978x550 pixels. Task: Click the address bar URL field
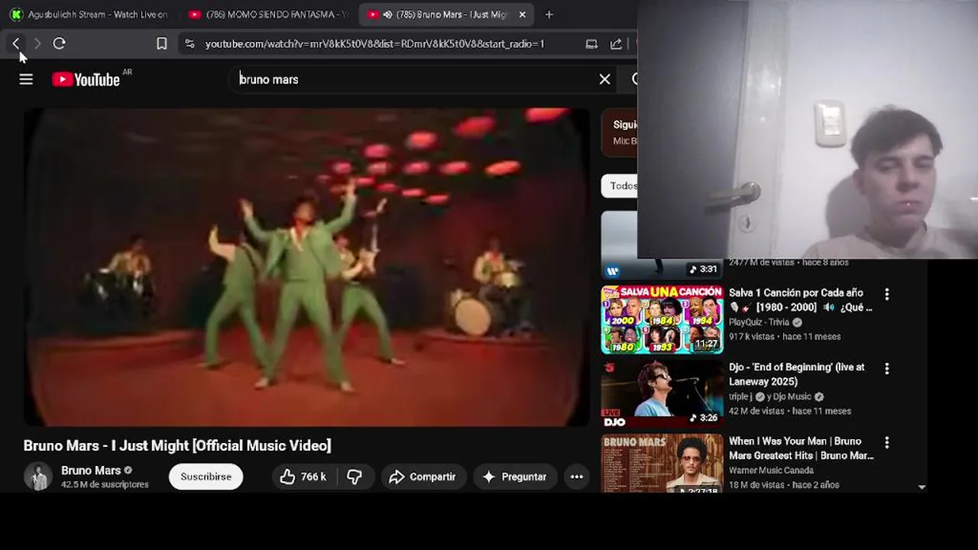pos(374,44)
